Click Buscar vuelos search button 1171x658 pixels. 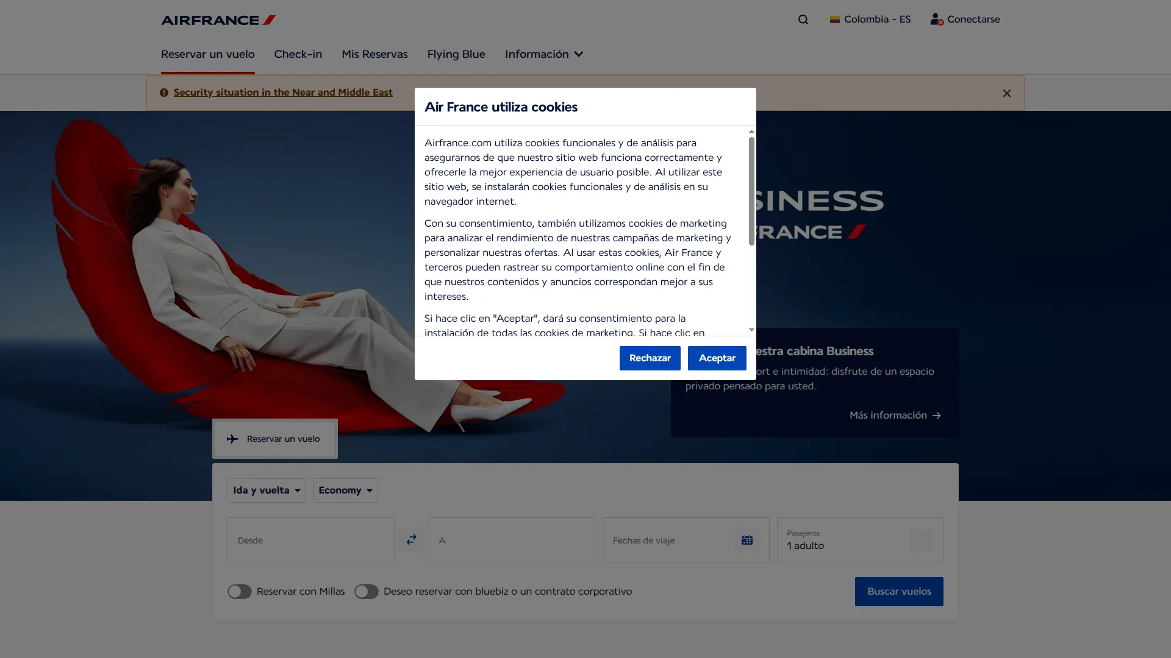tap(899, 592)
